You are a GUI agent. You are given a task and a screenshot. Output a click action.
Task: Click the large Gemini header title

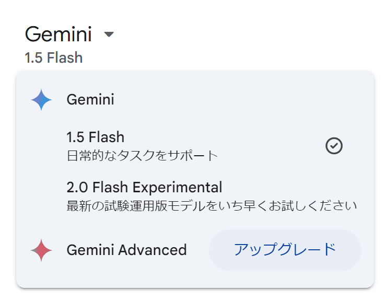59,34
